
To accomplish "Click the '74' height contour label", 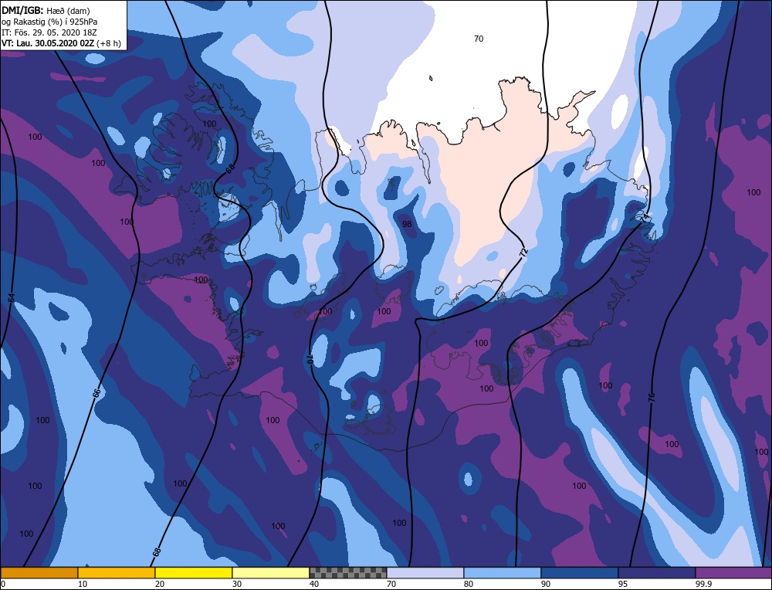I will 645,217.
